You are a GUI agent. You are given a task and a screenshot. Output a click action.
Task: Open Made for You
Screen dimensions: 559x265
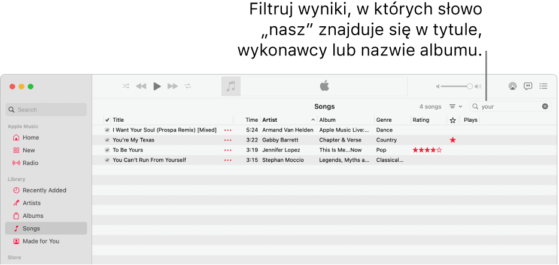[41, 241]
